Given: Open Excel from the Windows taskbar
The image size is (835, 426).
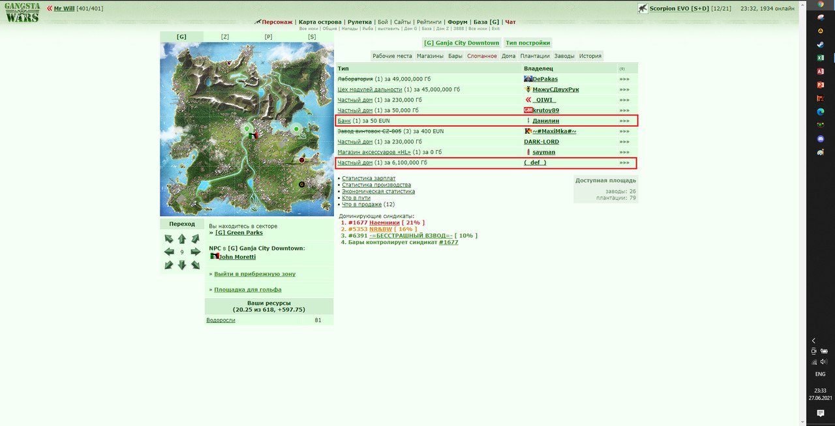Looking at the screenshot, I should click(821, 58).
